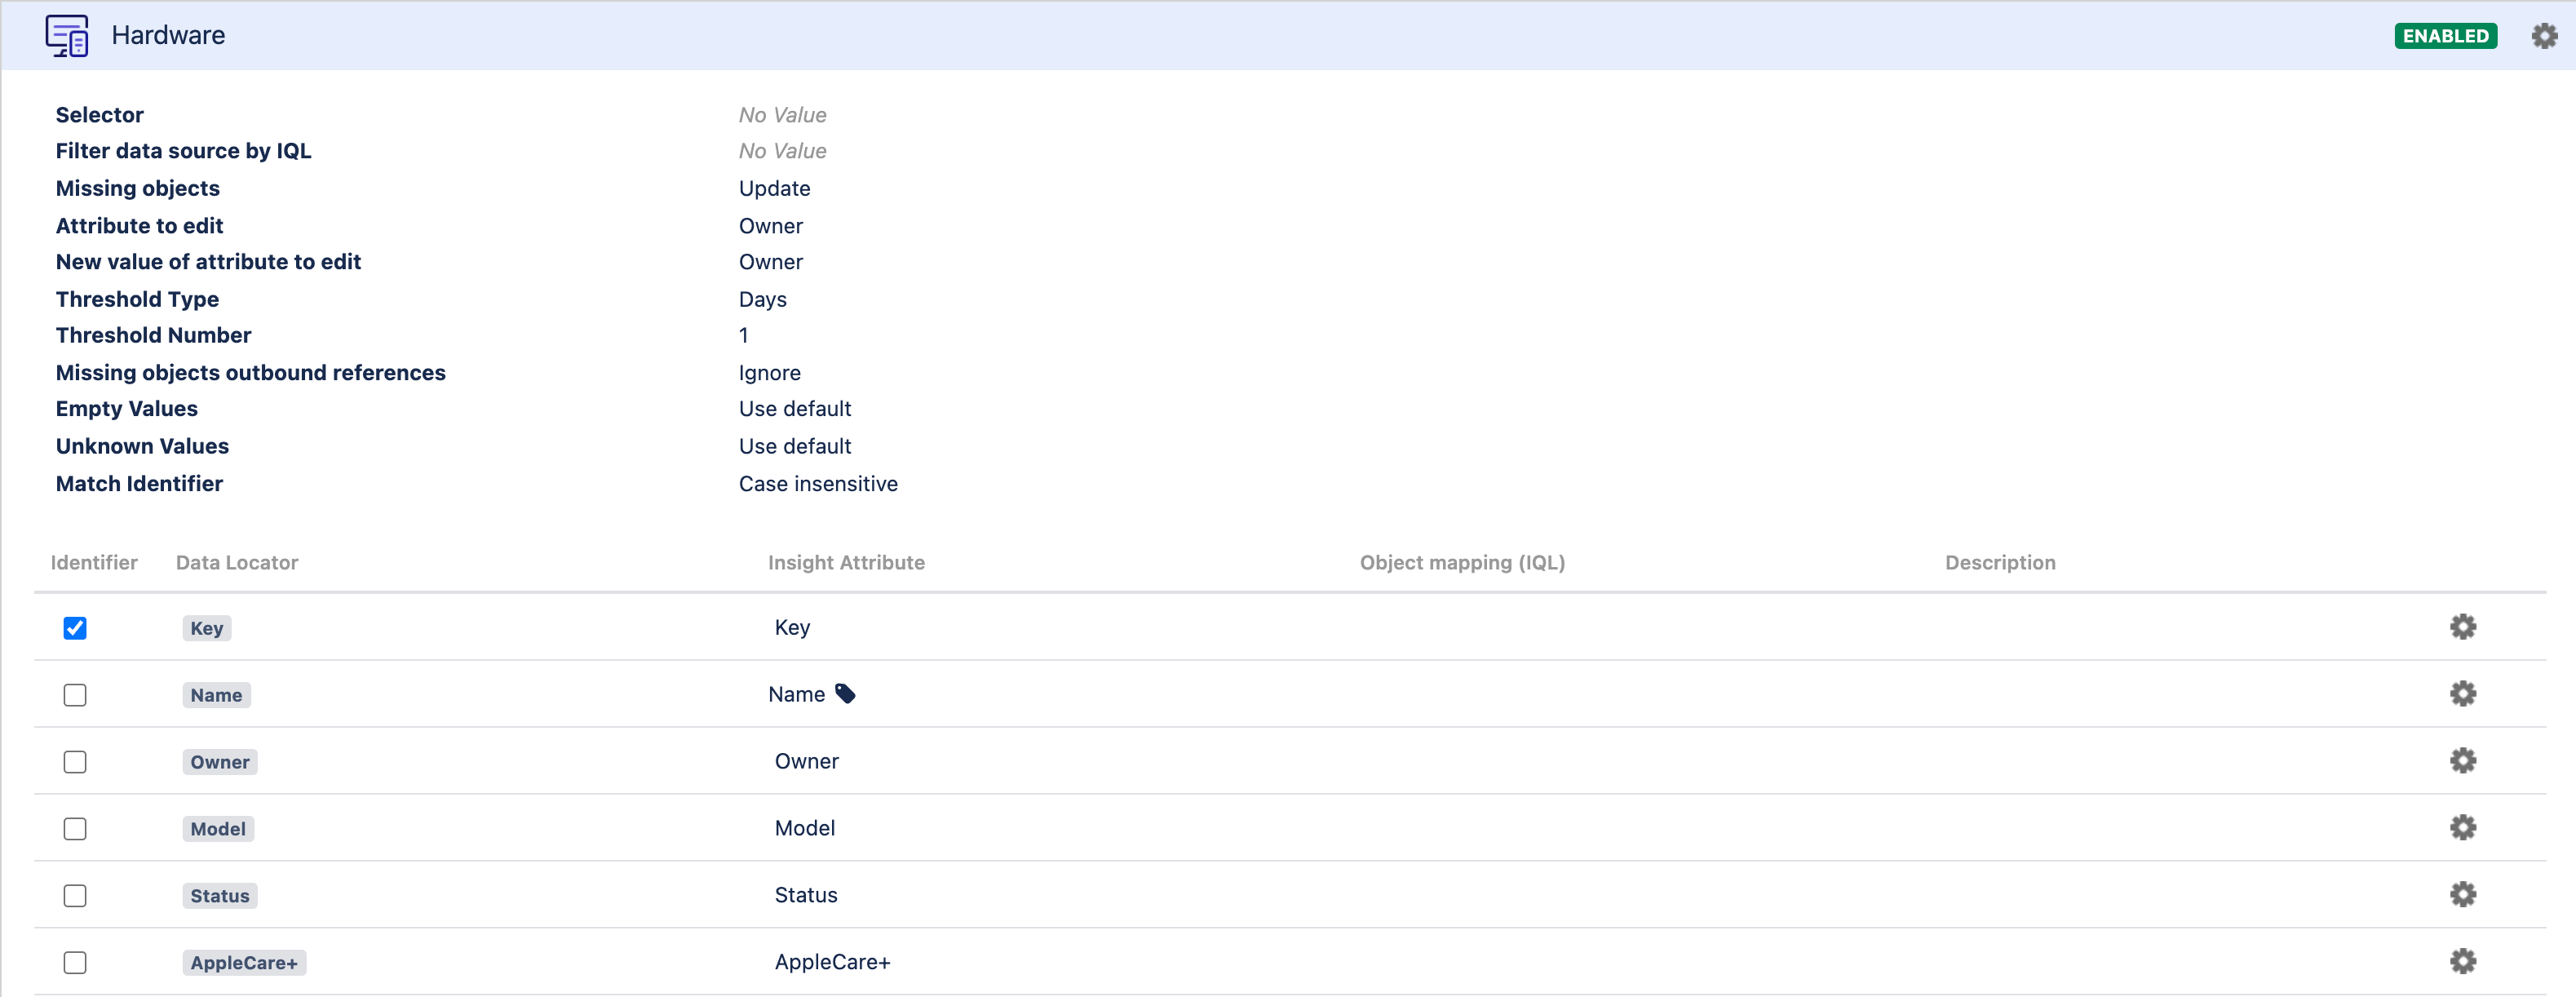Check the Name identifier checkbox
2576x997 pixels.
coord(75,695)
